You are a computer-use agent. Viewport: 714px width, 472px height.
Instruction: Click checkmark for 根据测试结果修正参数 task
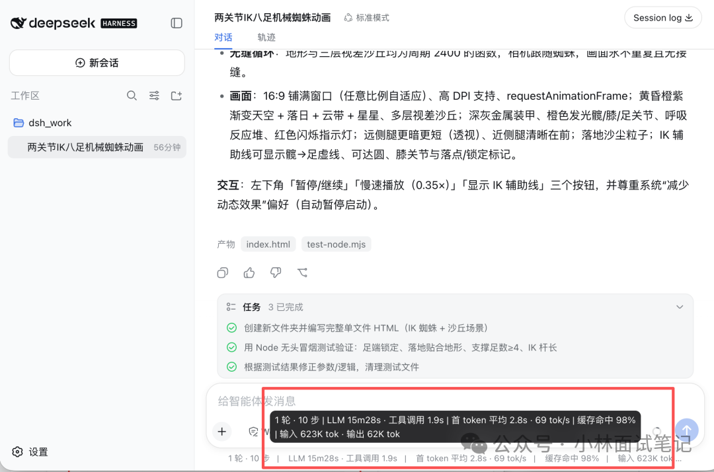tap(232, 367)
